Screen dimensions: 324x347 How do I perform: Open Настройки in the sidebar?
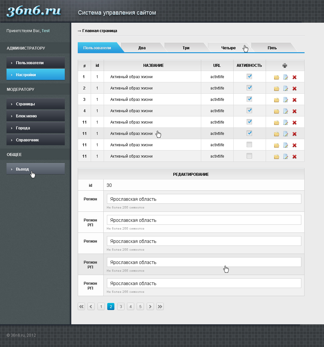[36, 75]
